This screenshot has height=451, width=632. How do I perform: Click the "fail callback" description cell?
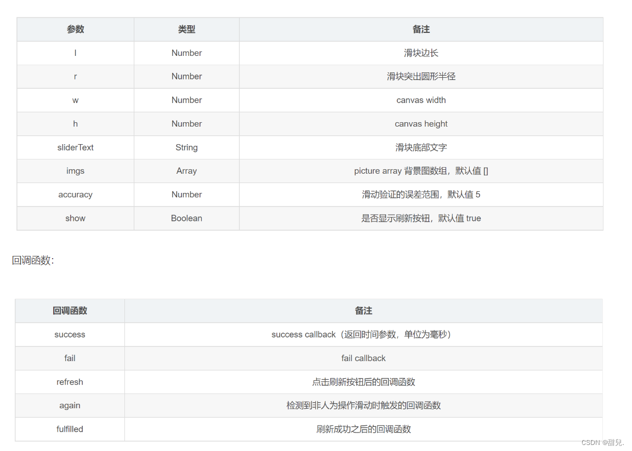(x=363, y=358)
